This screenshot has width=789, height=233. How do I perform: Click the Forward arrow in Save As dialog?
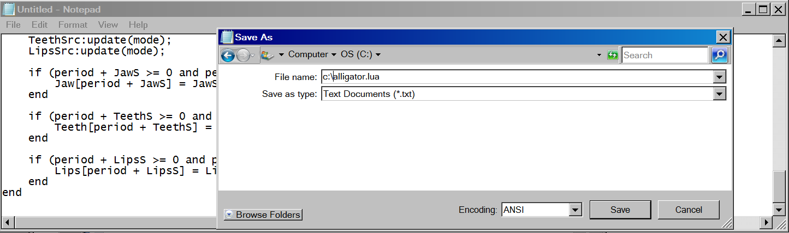243,55
